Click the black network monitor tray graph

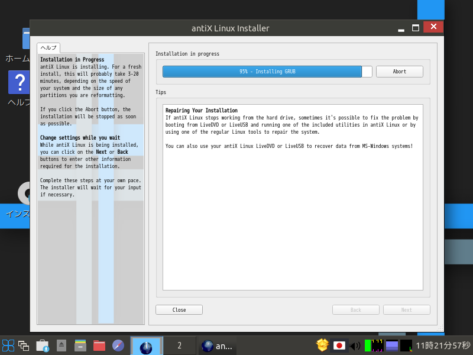click(x=406, y=346)
